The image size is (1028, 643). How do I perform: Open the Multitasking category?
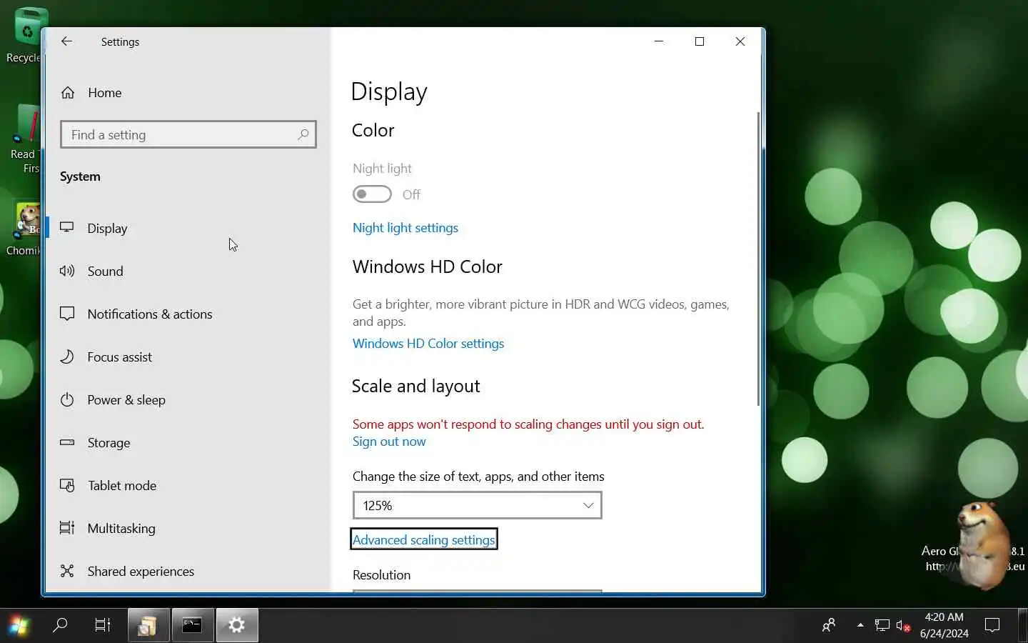pos(188,528)
